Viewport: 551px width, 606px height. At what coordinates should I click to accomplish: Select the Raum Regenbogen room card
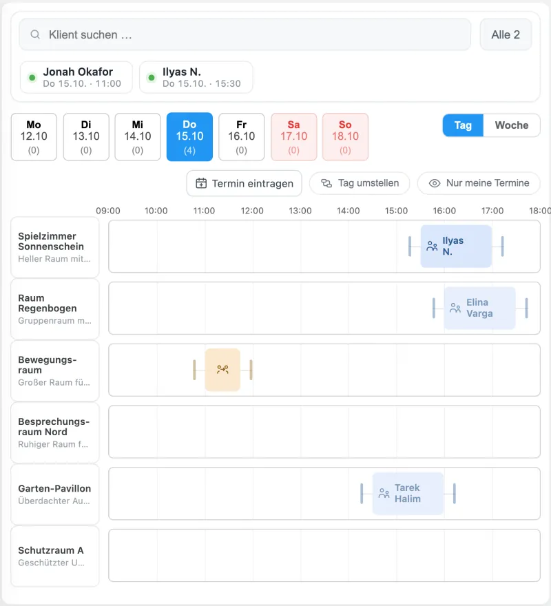[55, 309]
